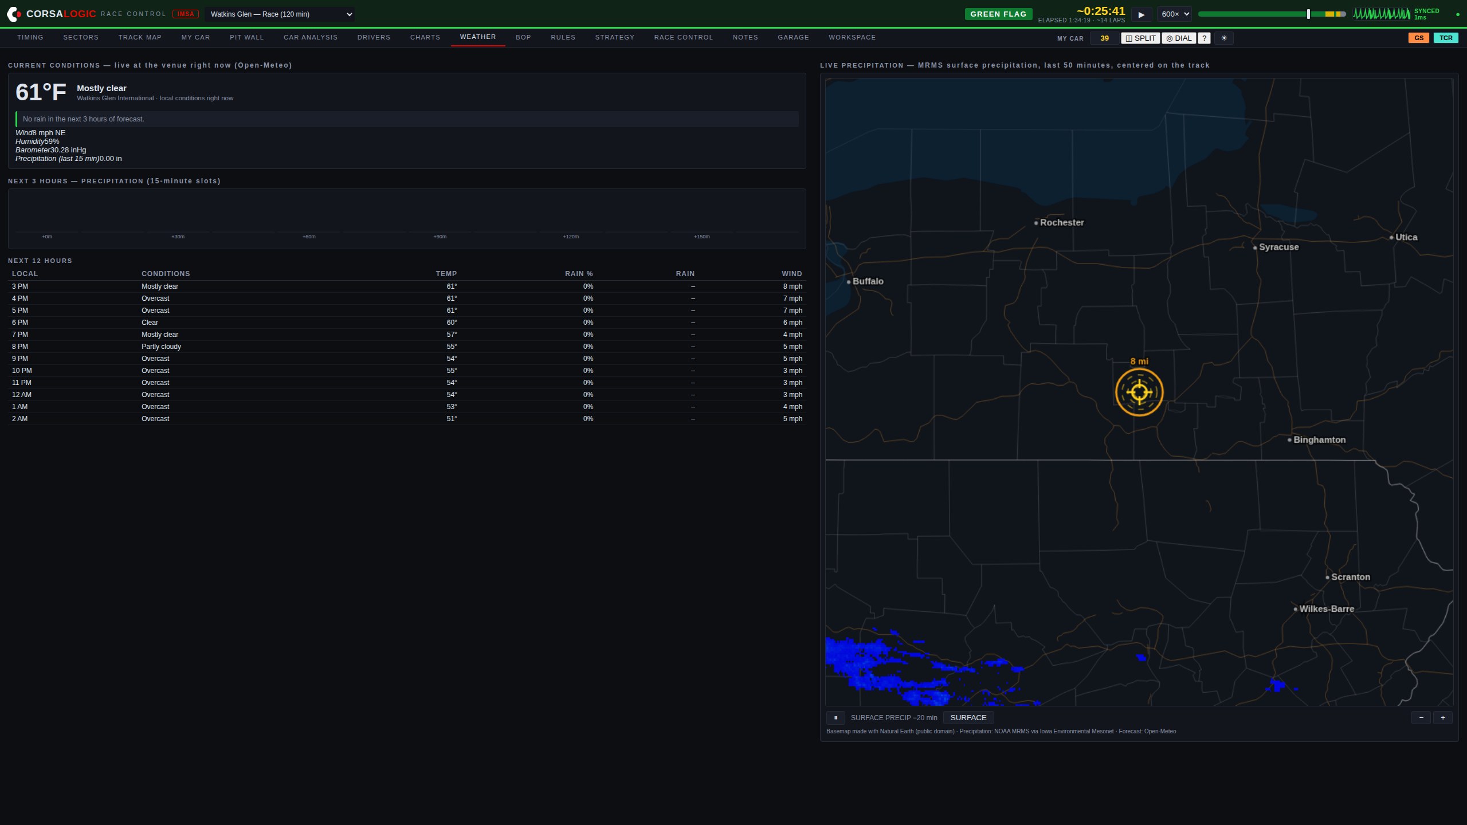Toggle the light/dark theme sun icon
This screenshot has width=1467, height=825.
[x=1224, y=38]
